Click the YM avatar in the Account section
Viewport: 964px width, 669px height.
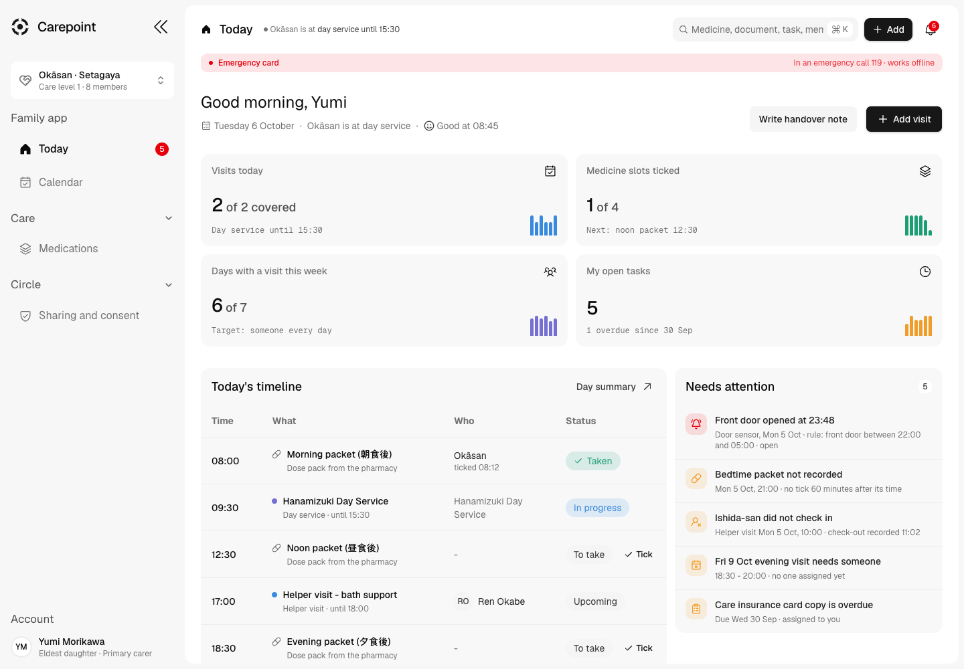tap(21, 647)
